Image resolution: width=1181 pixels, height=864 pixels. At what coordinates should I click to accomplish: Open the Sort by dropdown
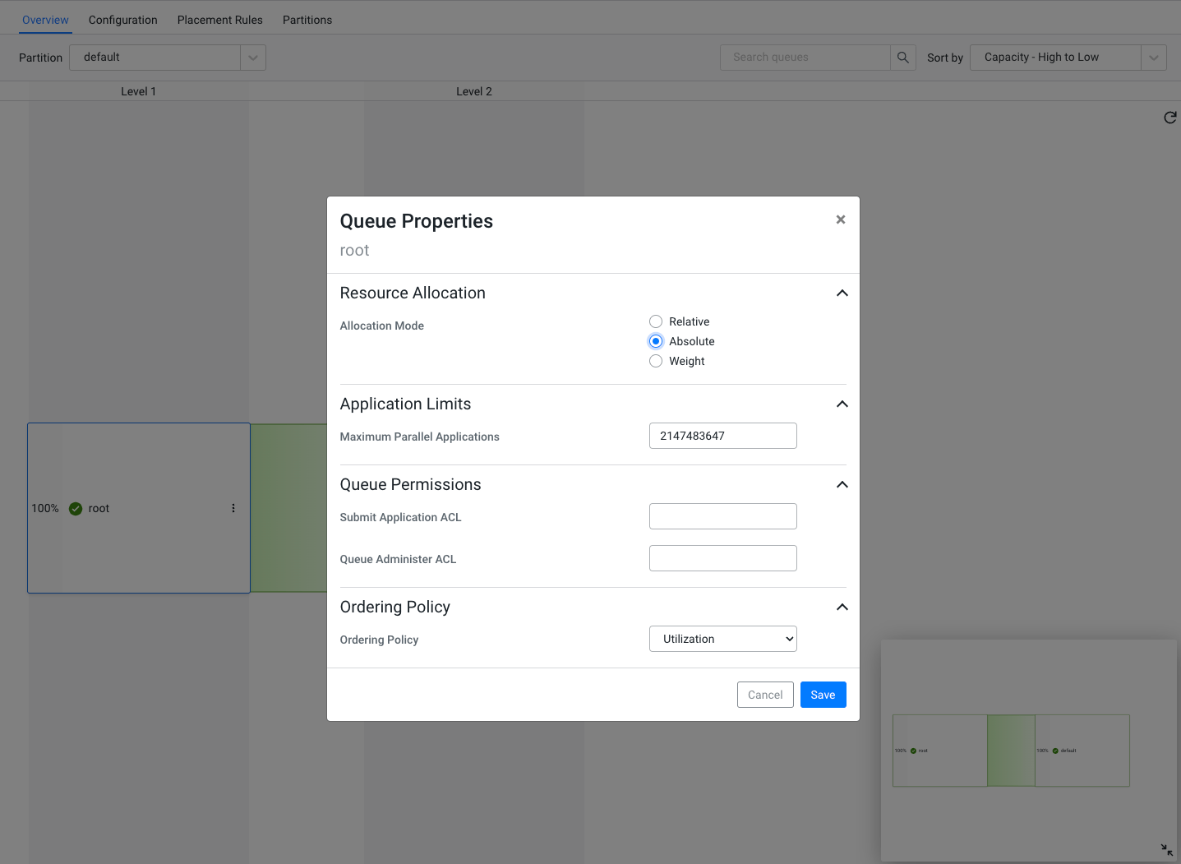pos(1067,57)
